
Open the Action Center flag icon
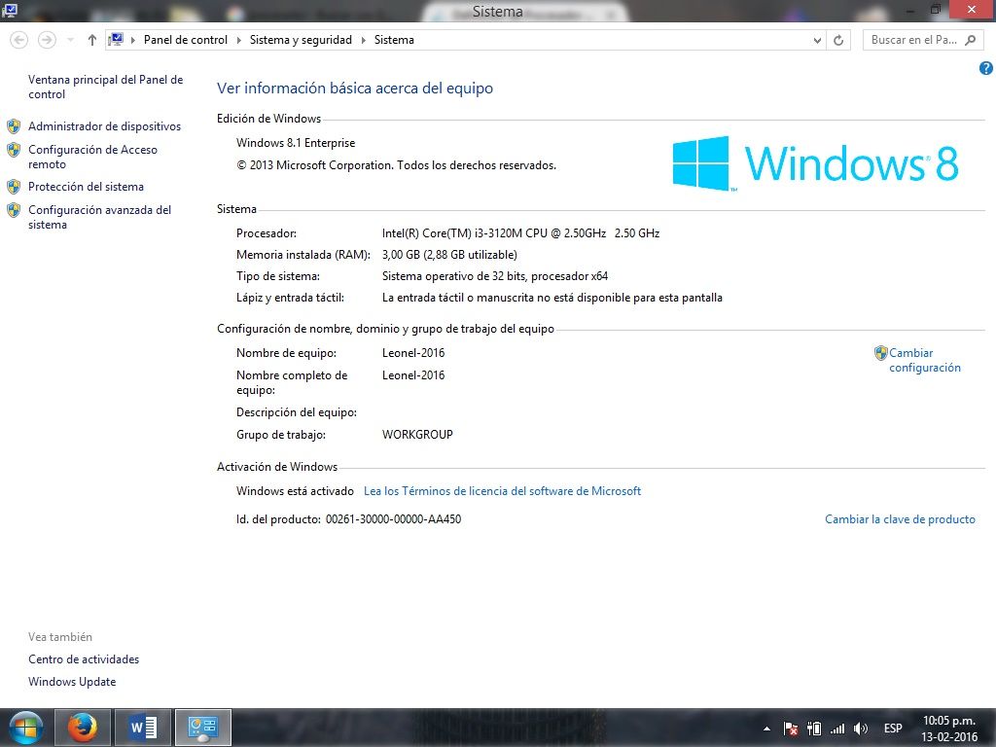click(791, 729)
